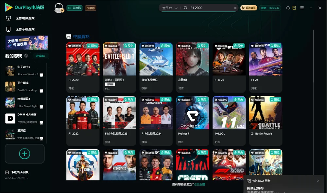Image resolution: width=327 pixels, height=193 pixels.
Task: Open the F1 2020 game card
Action: click(83, 67)
